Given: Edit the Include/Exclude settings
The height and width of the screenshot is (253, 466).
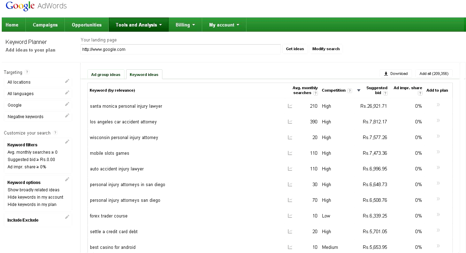Looking at the screenshot, I should click(x=68, y=217).
